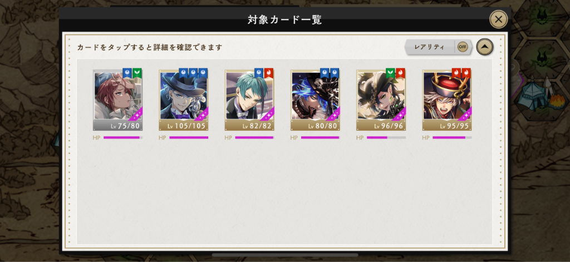Click the purple rarity badge on Lv 105/105 card

[x=202, y=114]
